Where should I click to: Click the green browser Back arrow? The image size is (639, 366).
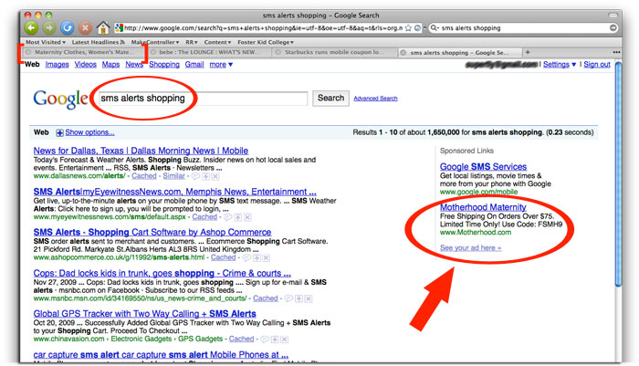[31, 27]
